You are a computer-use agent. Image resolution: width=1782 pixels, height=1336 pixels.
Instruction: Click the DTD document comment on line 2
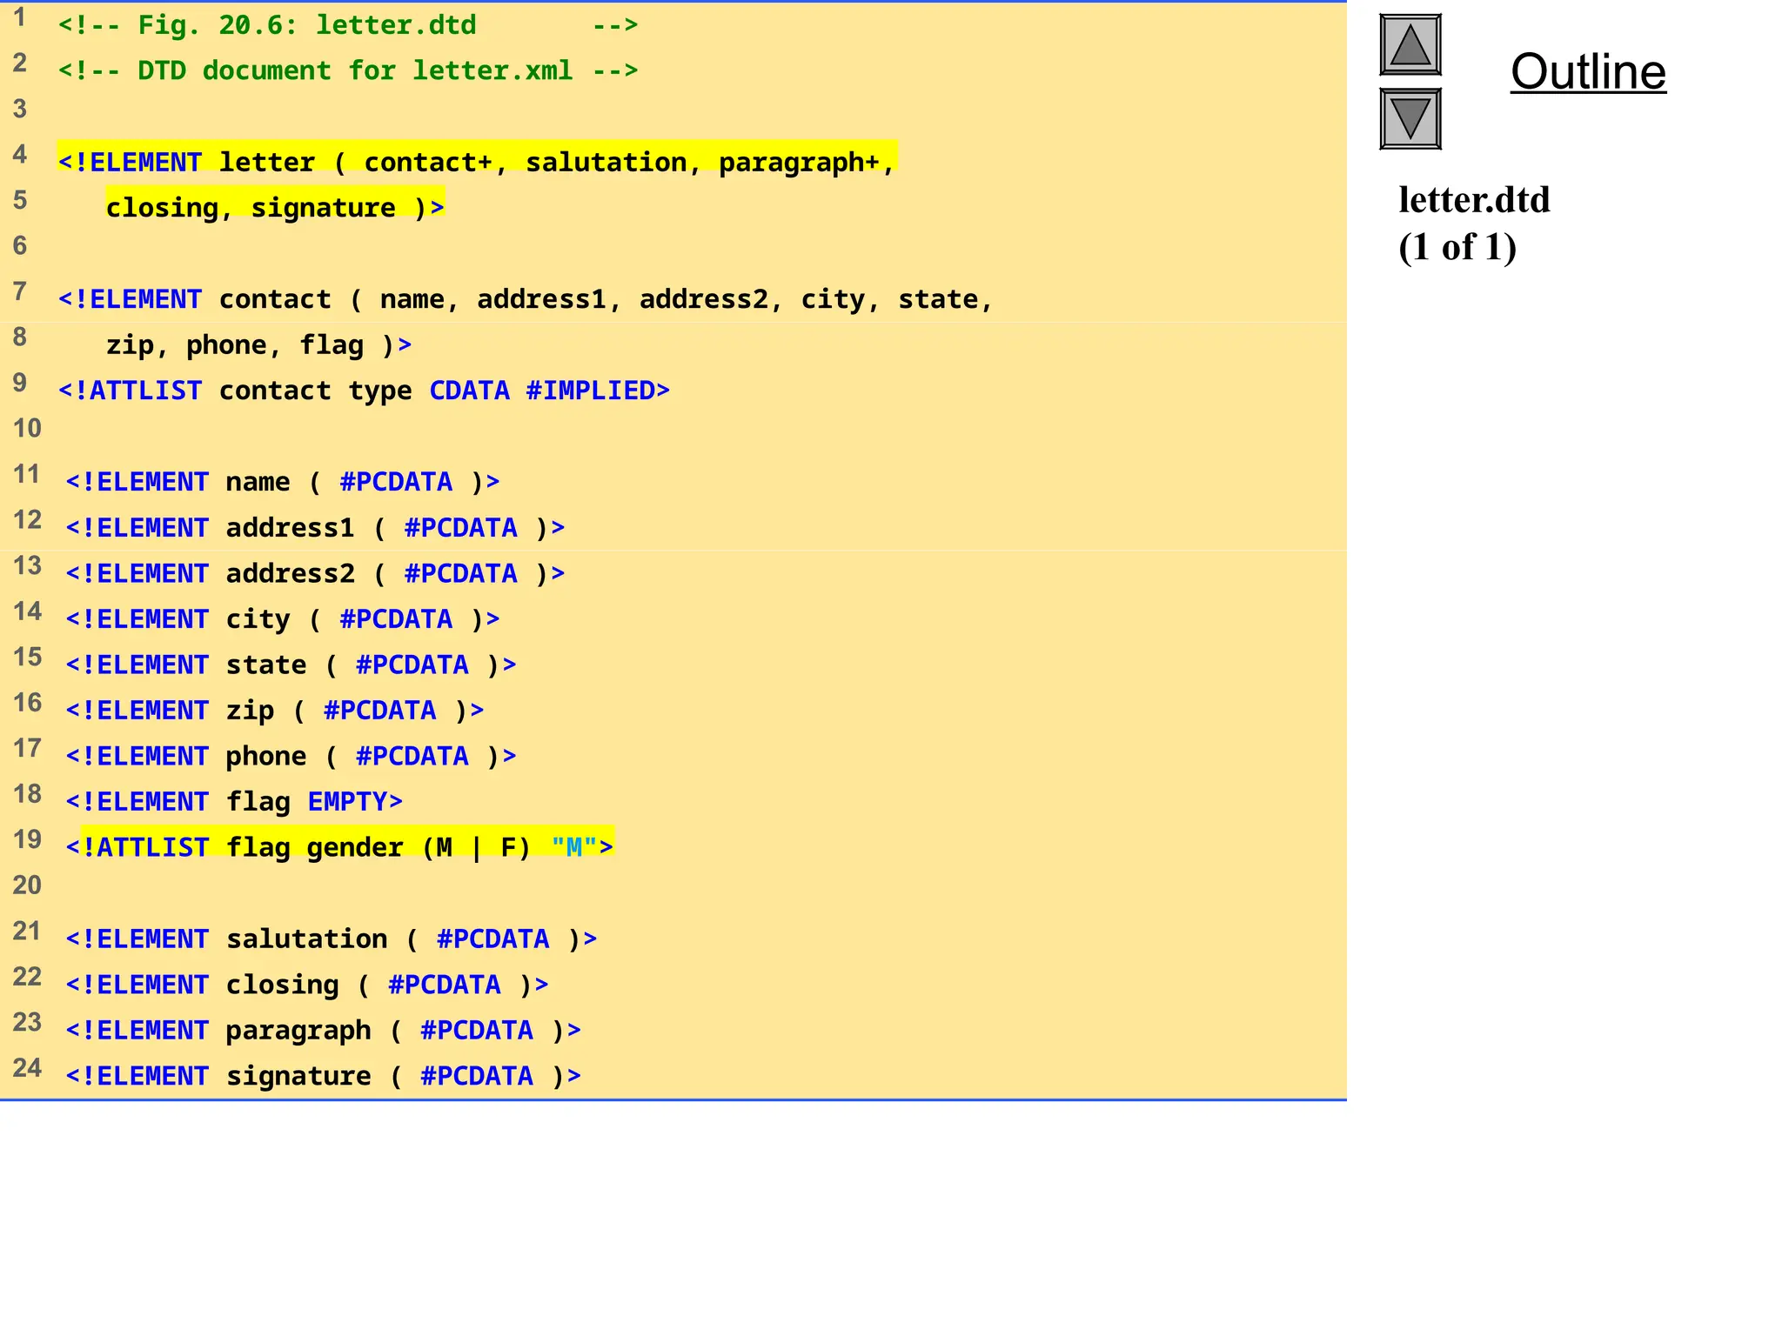click(348, 70)
